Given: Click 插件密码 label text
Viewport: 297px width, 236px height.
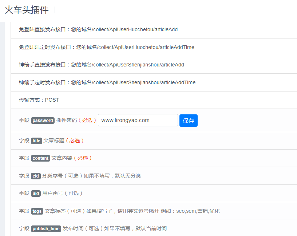Looking at the screenshot, I should point(67,121).
